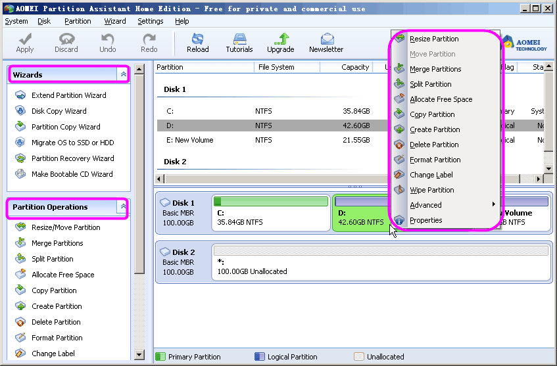The image size is (557, 366).
Task: Click the Undo arrow icon
Action: coord(108,38)
